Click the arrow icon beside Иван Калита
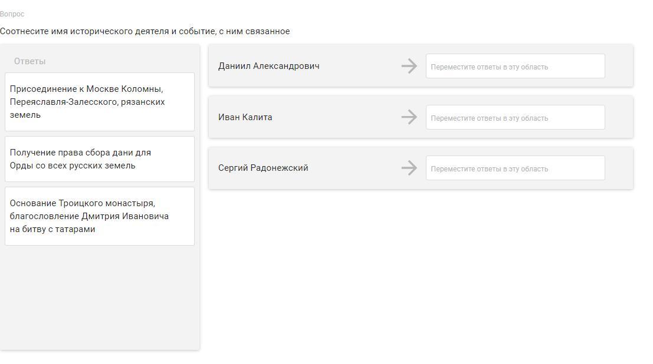 tap(409, 117)
